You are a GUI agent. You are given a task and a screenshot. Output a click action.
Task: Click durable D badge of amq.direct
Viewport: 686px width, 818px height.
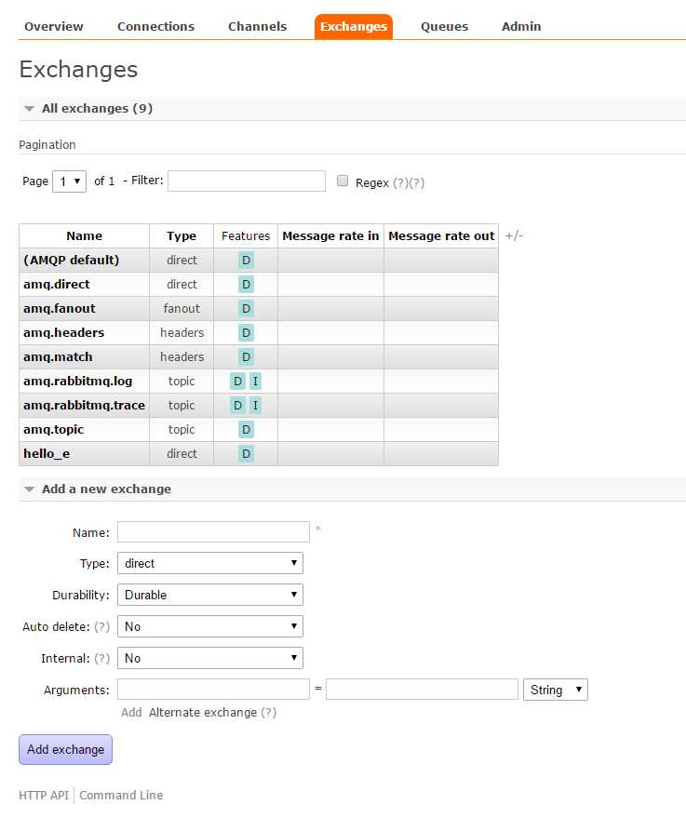247,285
